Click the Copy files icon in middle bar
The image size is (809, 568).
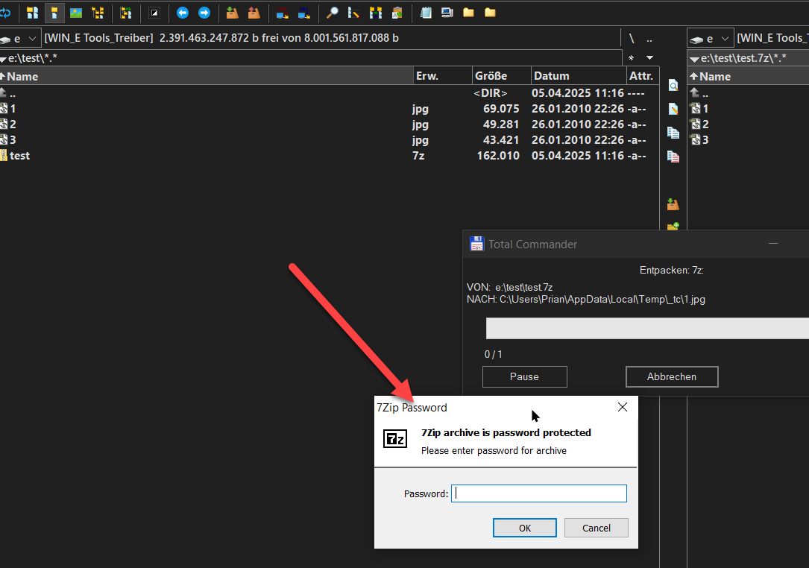click(x=673, y=133)
